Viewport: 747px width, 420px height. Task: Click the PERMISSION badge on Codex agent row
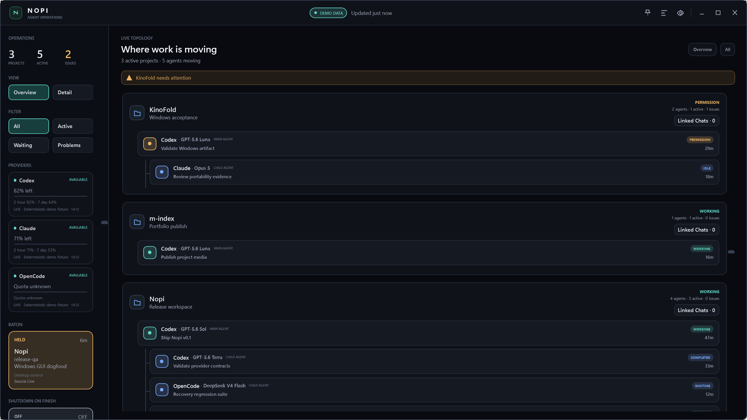click(700, 140)
